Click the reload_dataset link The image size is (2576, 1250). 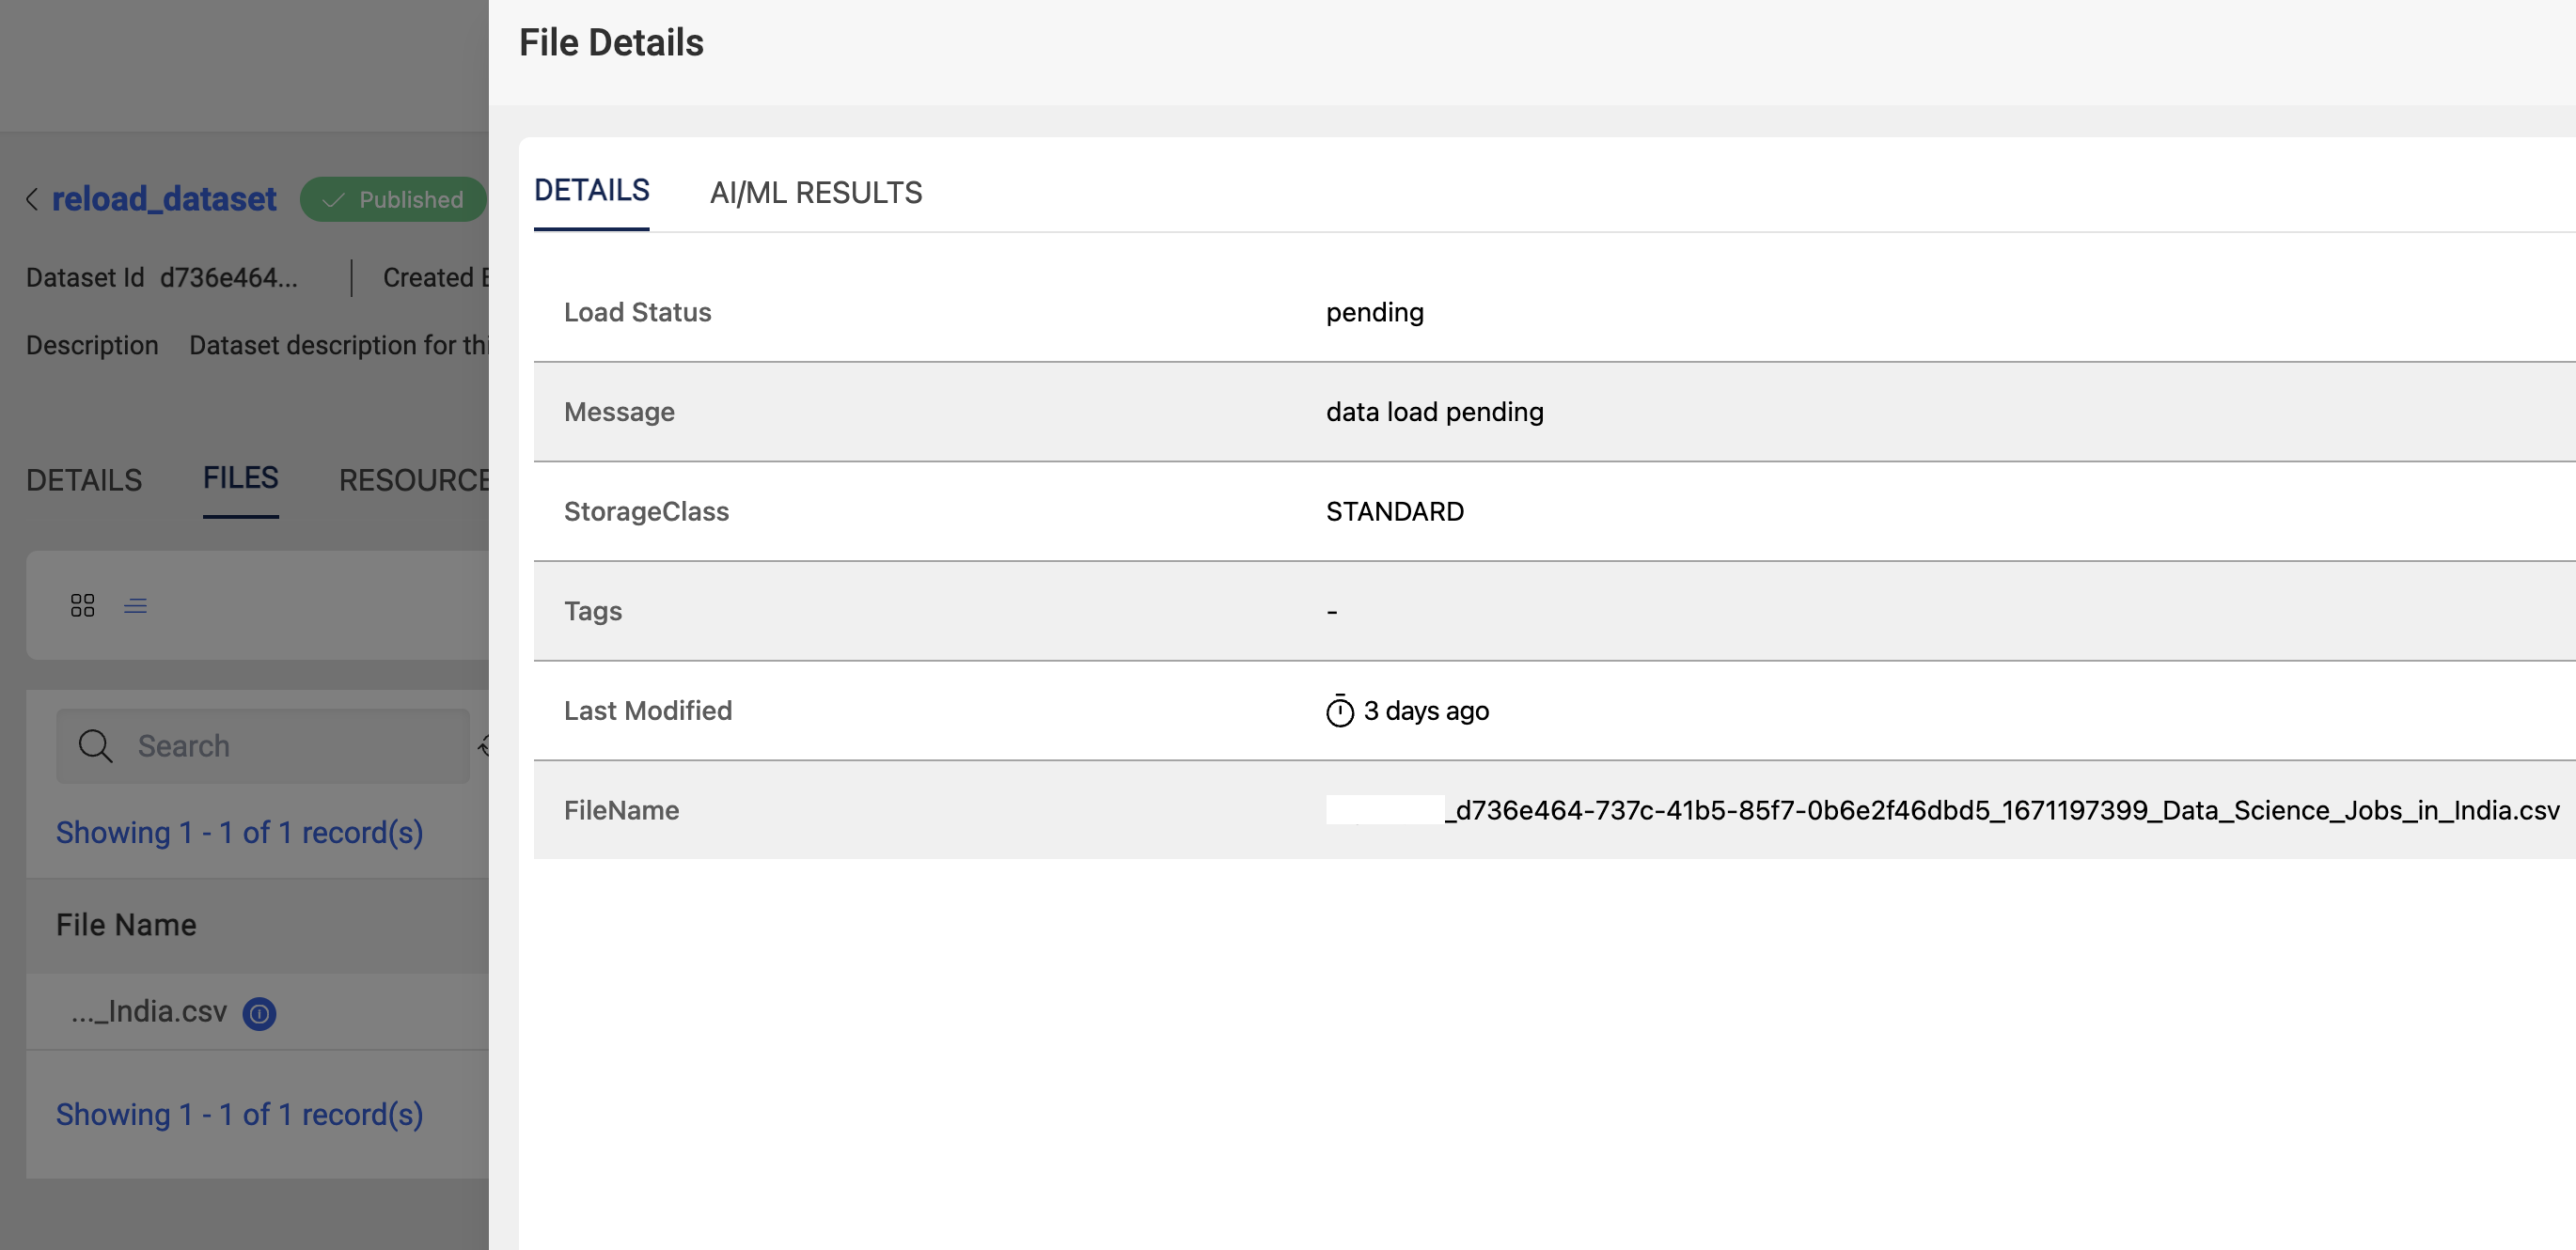click(x=165, y=197)
